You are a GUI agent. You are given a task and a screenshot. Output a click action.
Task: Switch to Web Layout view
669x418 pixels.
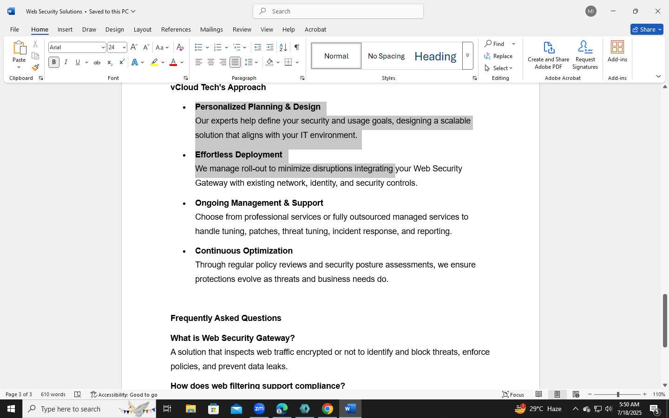576,394
